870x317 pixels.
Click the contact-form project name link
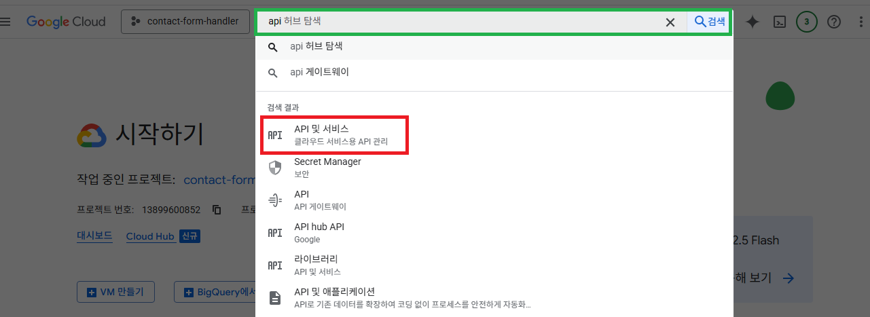pos(219,180)
